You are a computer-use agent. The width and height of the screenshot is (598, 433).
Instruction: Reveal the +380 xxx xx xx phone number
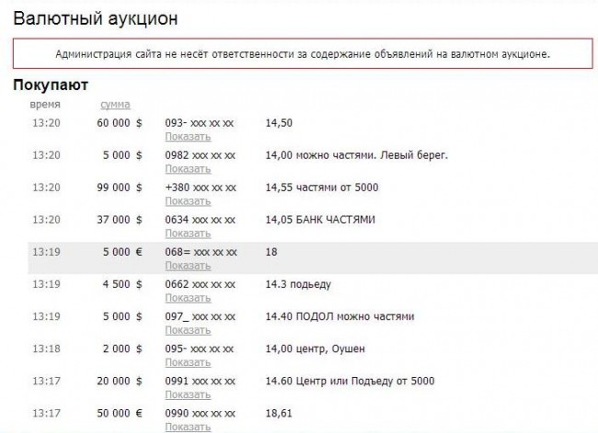[188, 201]
